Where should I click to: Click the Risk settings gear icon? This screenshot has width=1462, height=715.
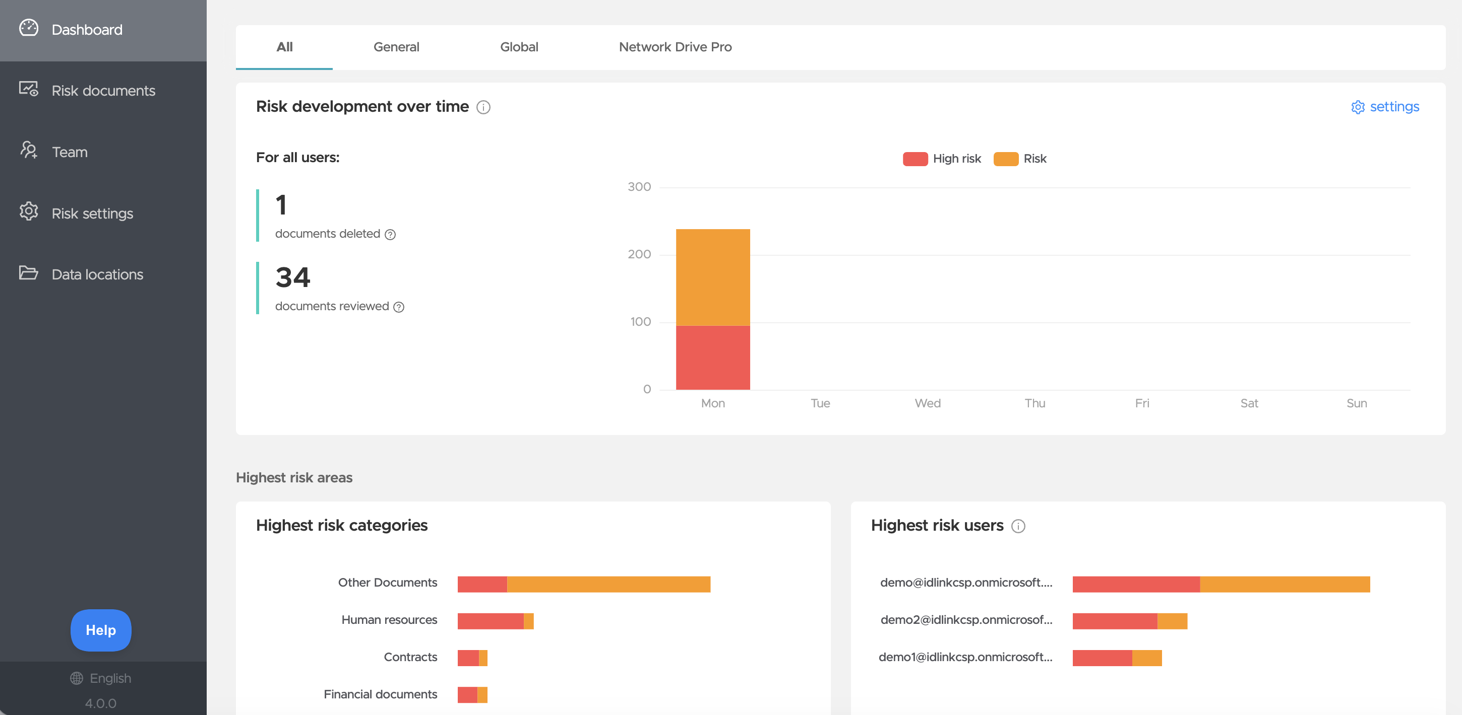(x=28, y=211)
